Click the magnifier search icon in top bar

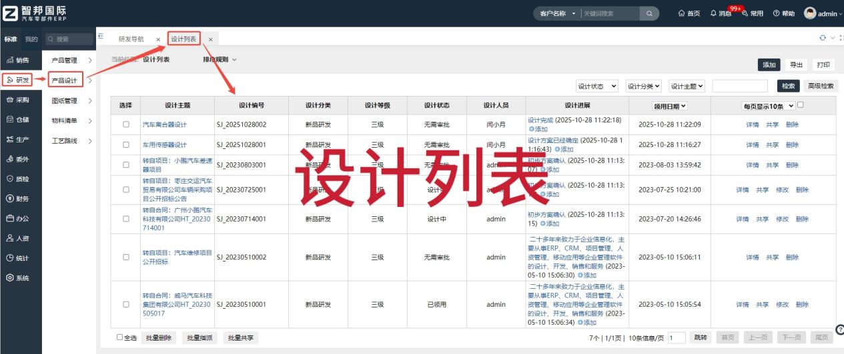(x=649, y=13)
